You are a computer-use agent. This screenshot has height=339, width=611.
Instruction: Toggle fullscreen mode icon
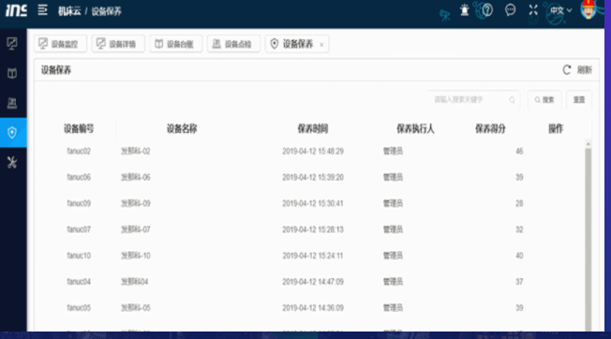click(x=533, y=10)
